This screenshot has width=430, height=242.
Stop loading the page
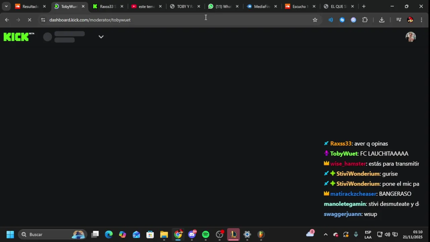click(30, 20)
